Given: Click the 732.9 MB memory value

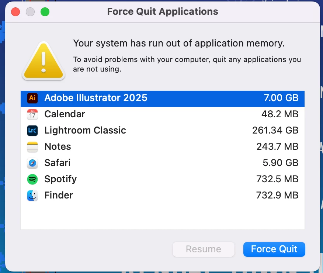Looking at the screenshot, I should [277, 195].
